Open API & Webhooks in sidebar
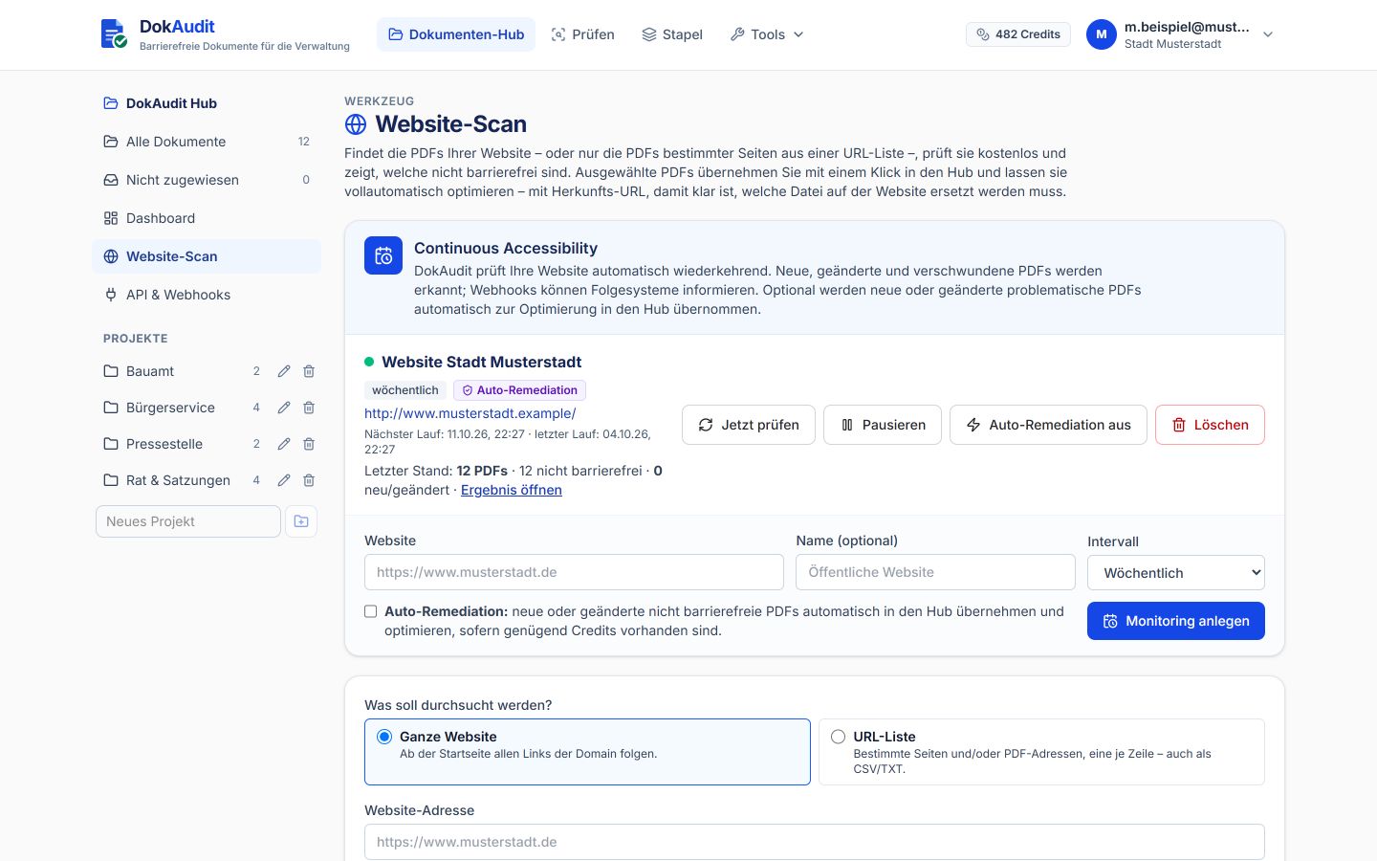 pos(207,295)
